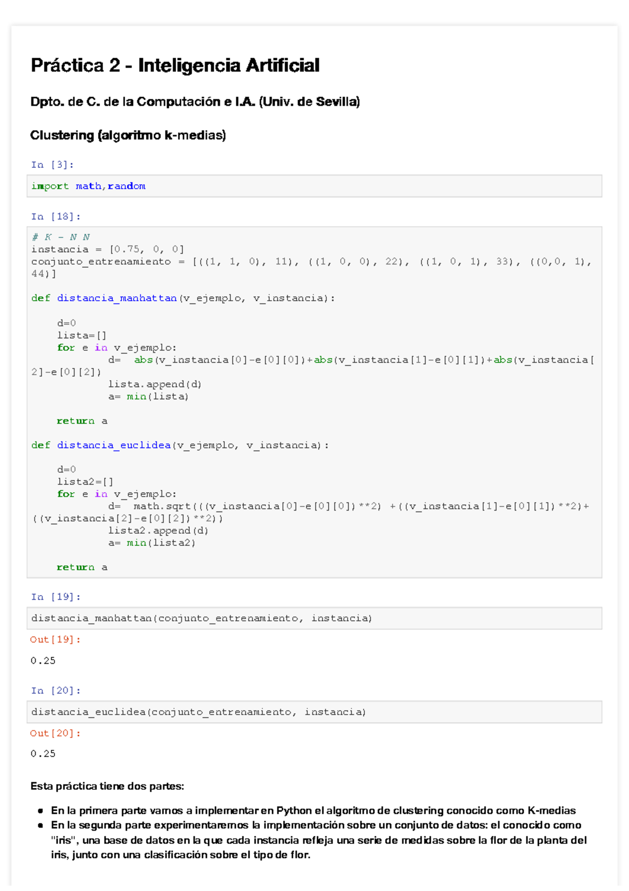Image resolution: width=629 pixels, height=891 pixels.
Task: Click the bullet starting 'En la primera parte'
Action: pos(313,811)
